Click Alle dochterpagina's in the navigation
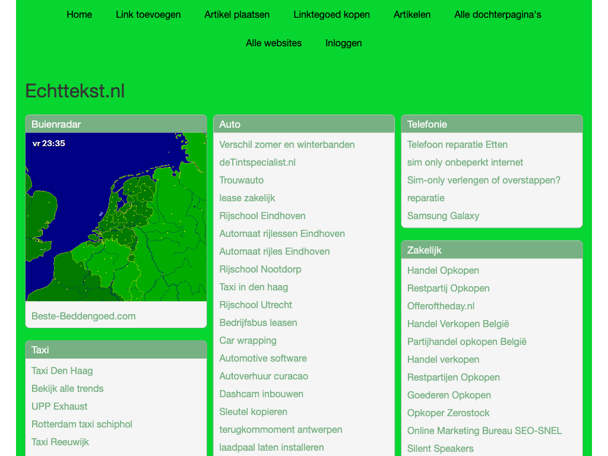This screenshot has width=608, height=456. pos(498,14)
